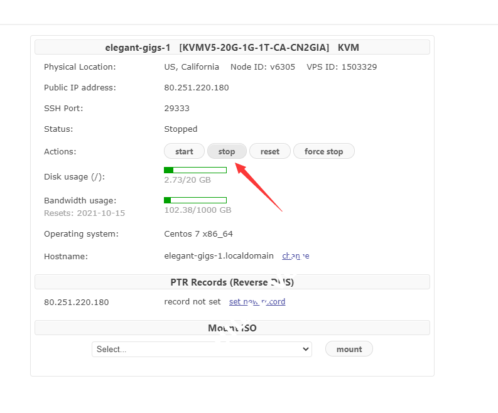Click the bandwidth usage progress bar
Viewport: 498px width, 413px height.
195,200
